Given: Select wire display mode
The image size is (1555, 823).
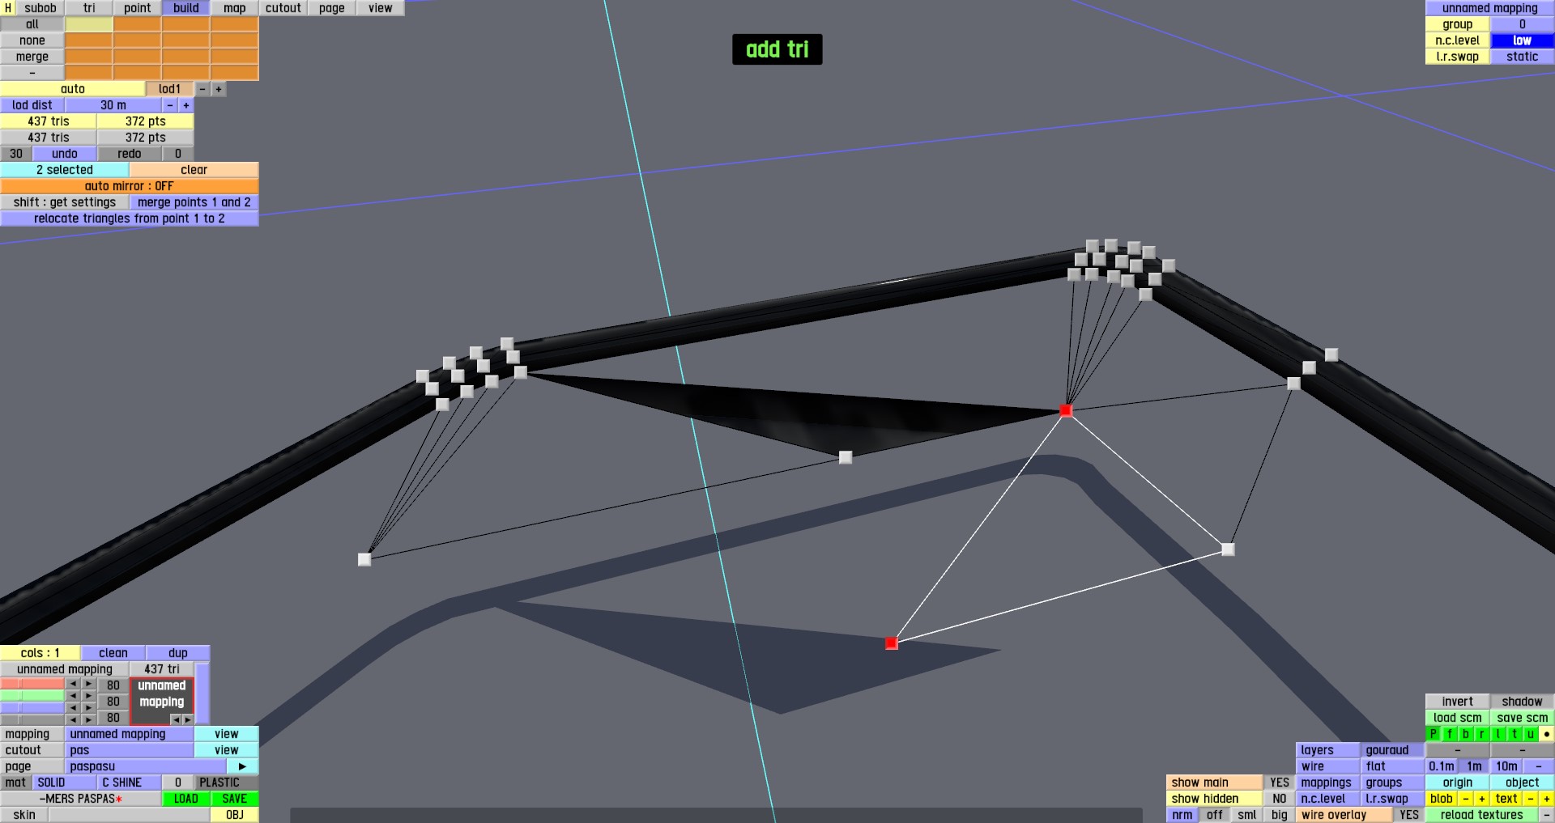Looking at the screenshot, I should coord(1327,766).
